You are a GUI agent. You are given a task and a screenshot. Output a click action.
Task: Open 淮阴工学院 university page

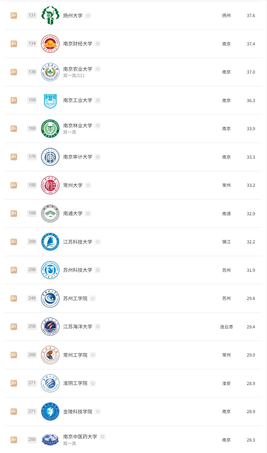(75, 383)
